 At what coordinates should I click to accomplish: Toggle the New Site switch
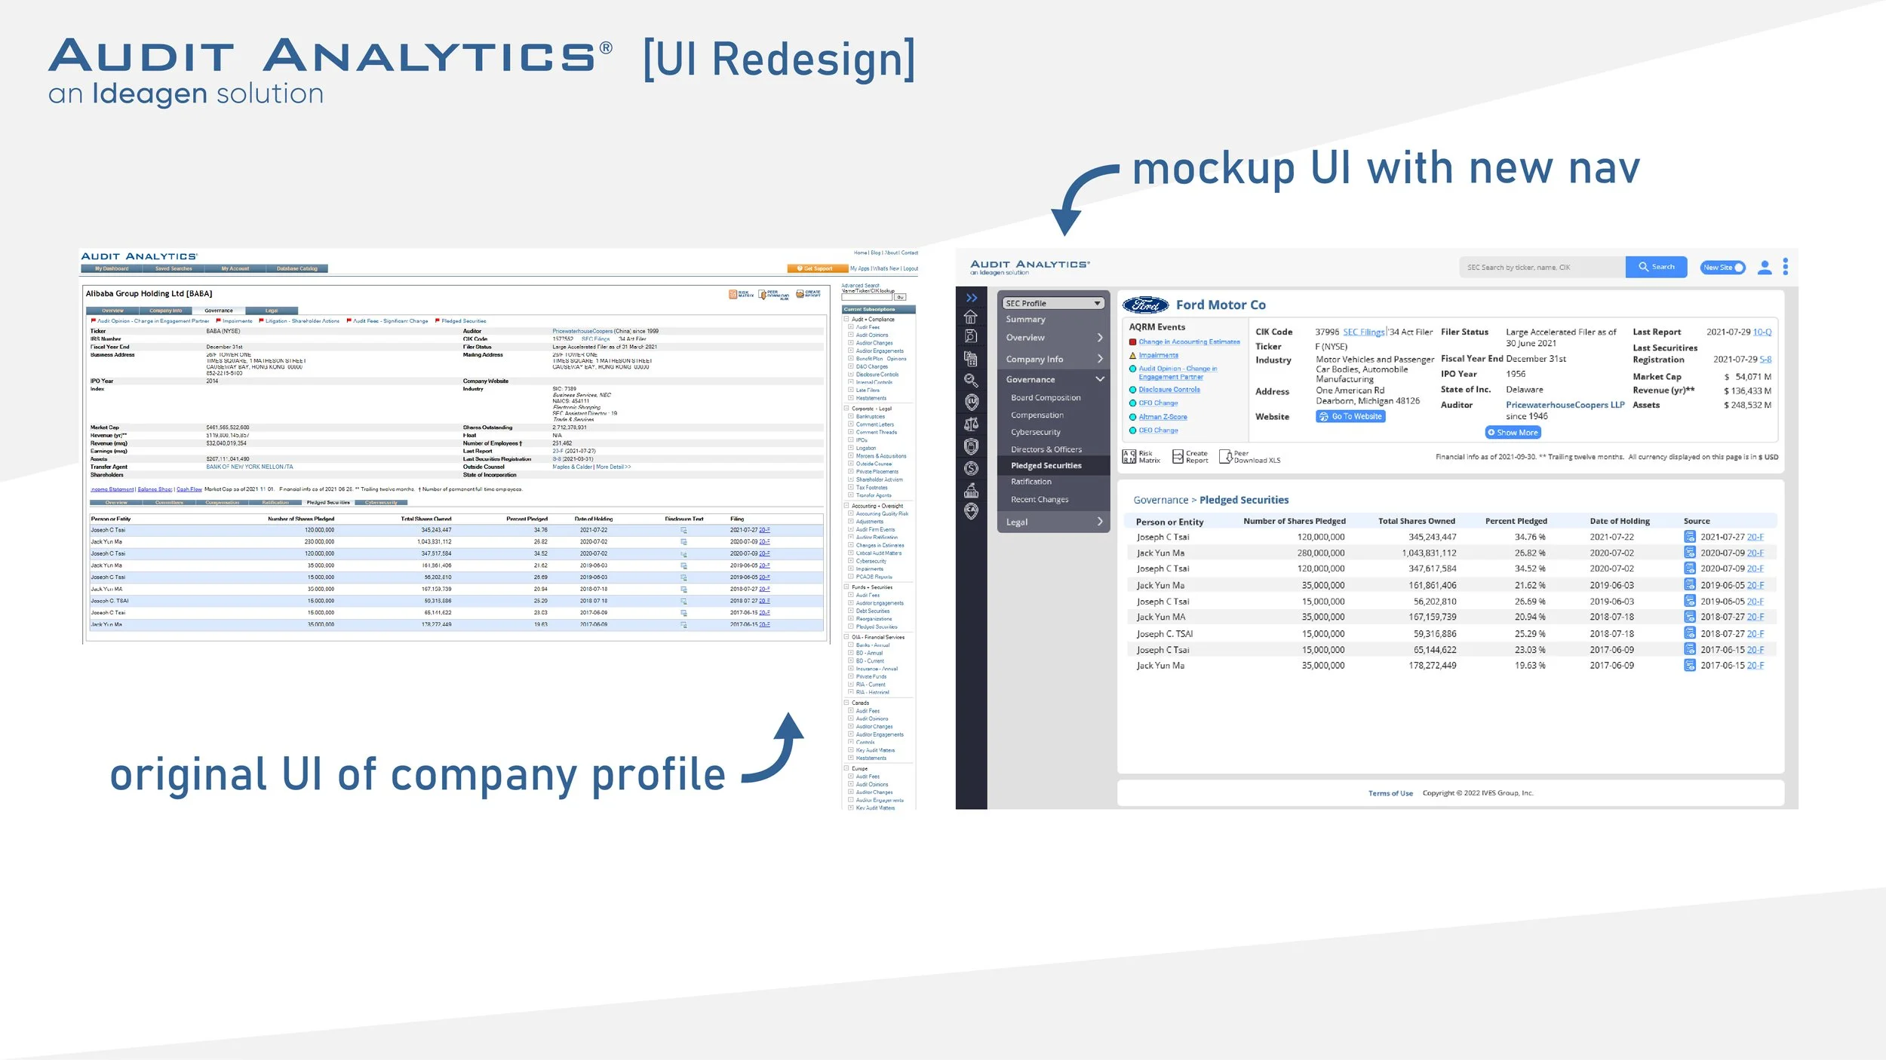(1722, 268)
